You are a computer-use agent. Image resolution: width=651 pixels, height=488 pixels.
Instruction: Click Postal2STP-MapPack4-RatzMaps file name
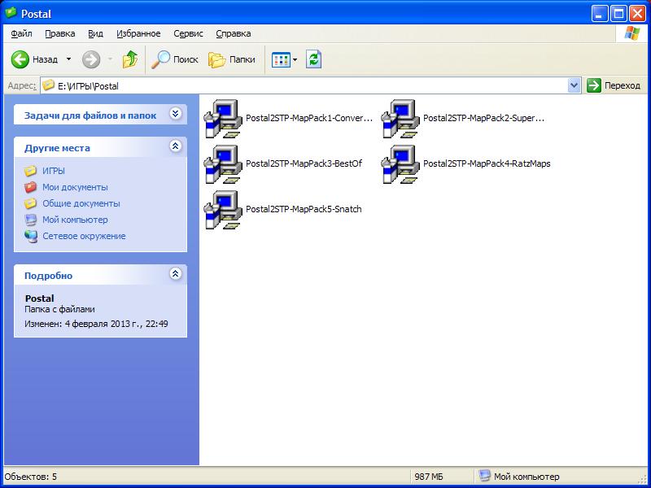coord(487,163)
